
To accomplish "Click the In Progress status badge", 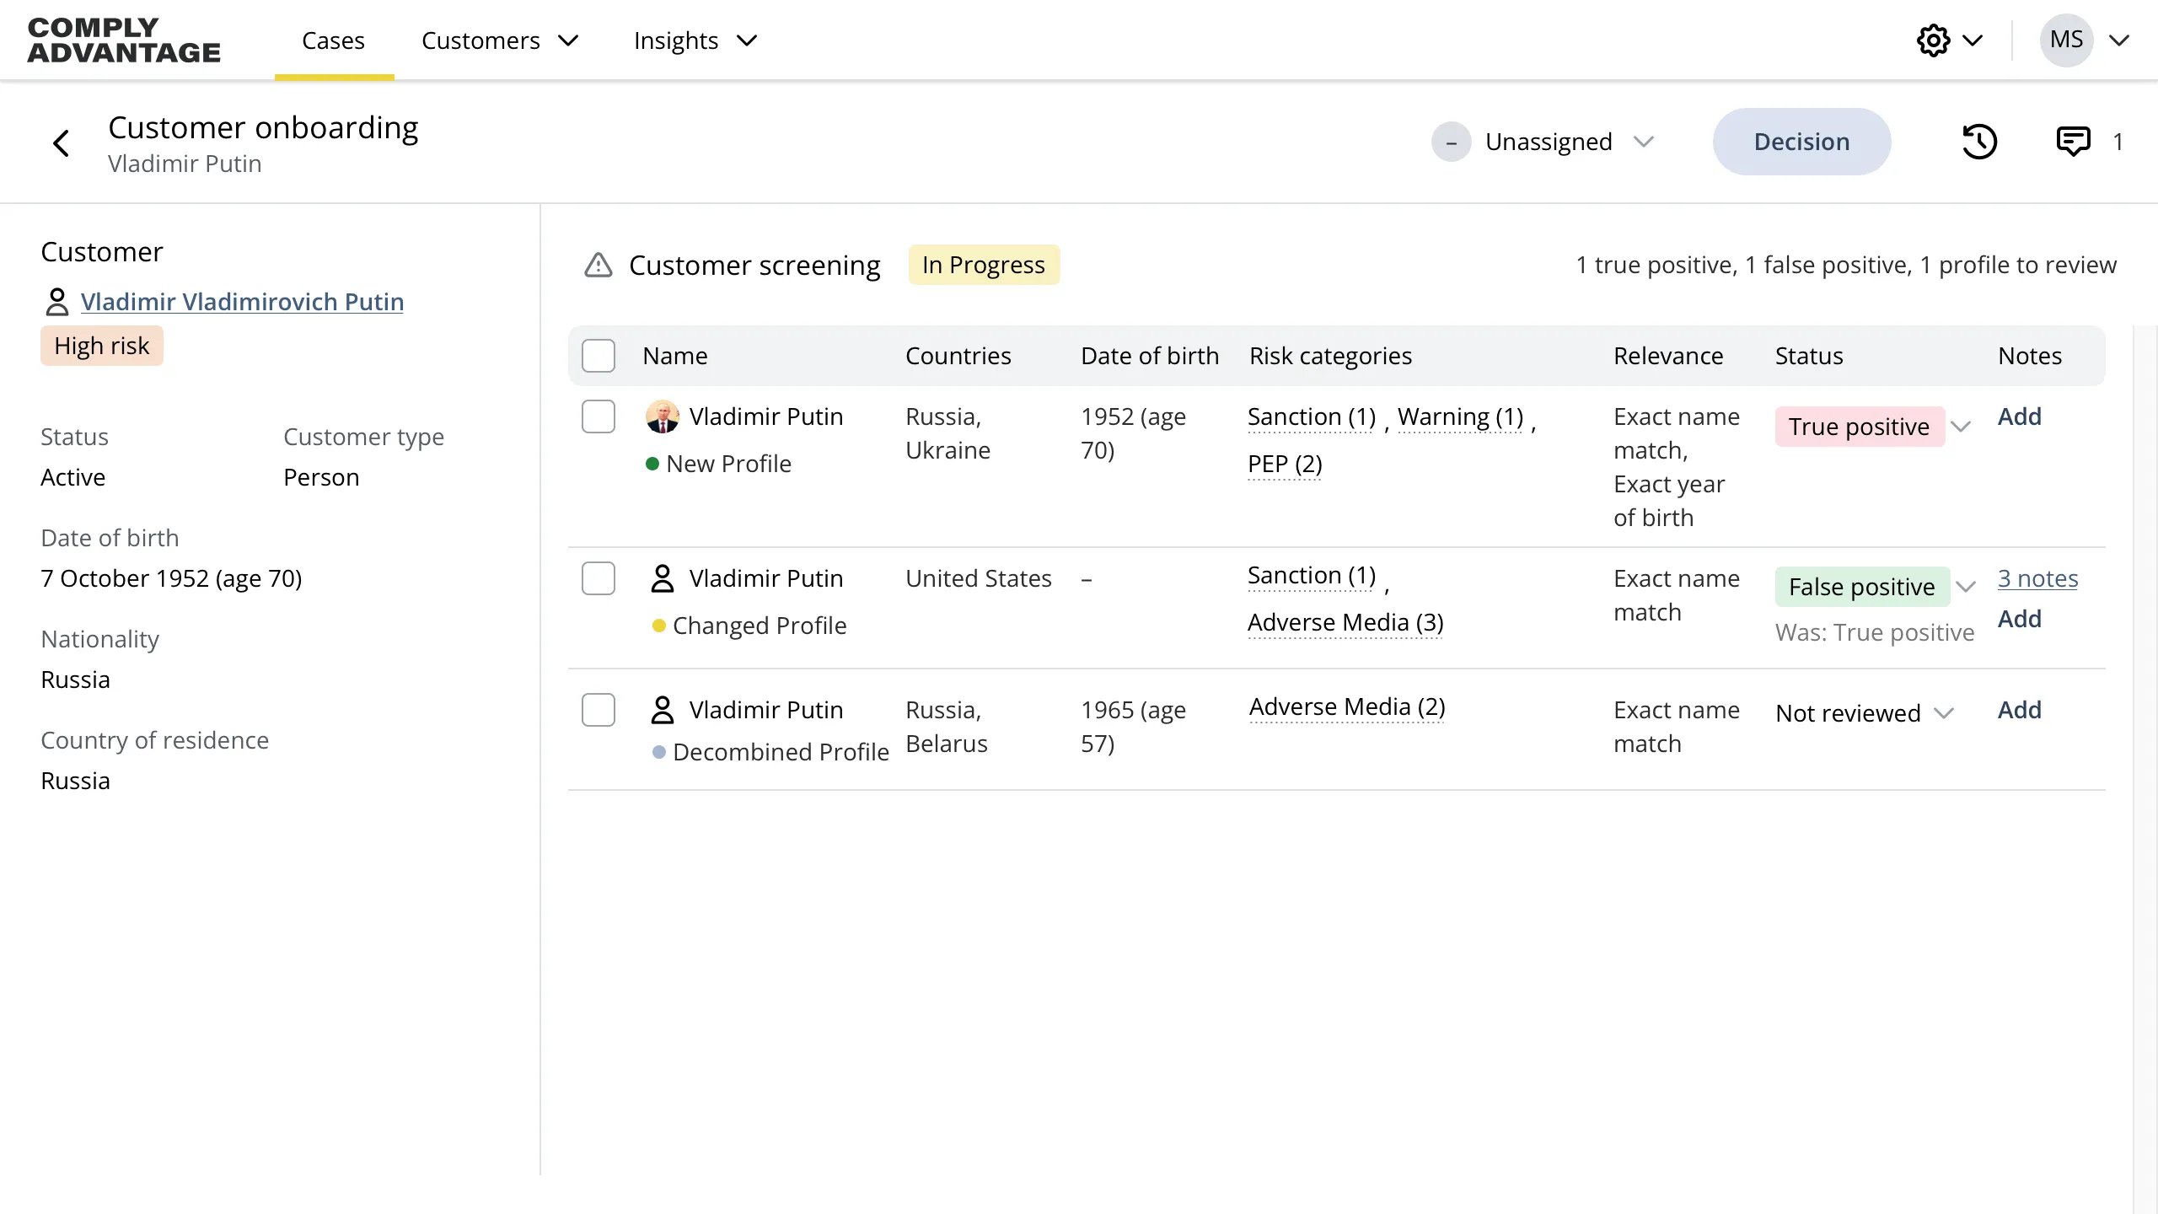I will (983, 264).
